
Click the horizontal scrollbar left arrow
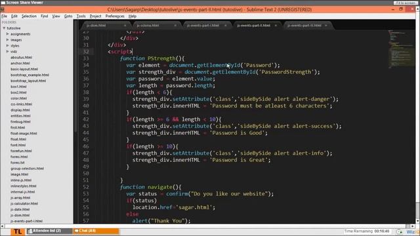(x=2, y=226)
